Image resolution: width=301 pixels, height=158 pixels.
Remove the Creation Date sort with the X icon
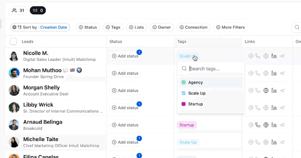click(x=14, y=27)
